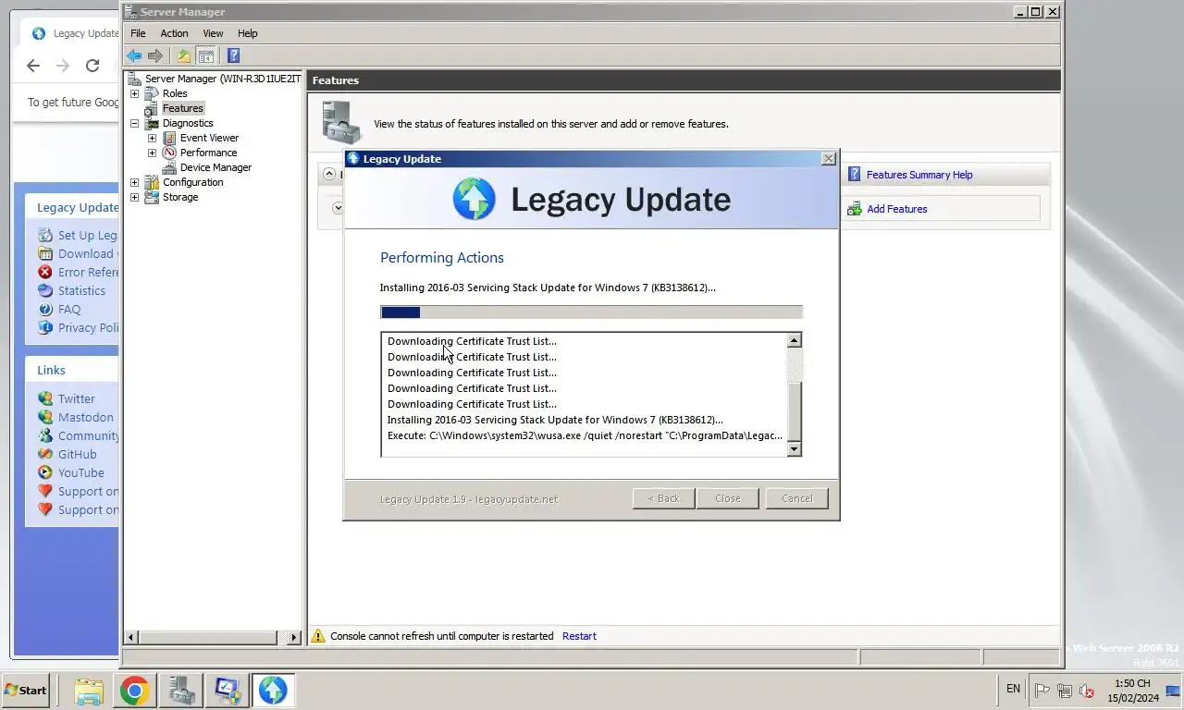1184x710 pixels.
Task: Open the Add Features link
Action: point(896,209)
